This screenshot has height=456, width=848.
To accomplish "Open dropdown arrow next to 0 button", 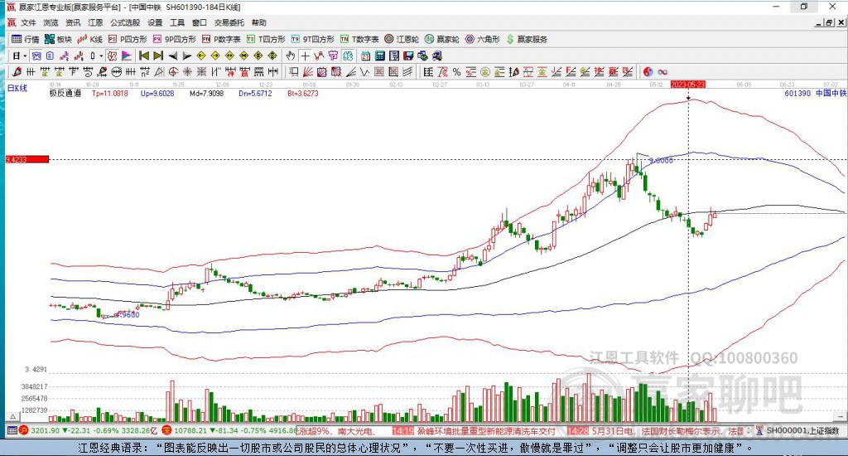I will pos(103,56).
